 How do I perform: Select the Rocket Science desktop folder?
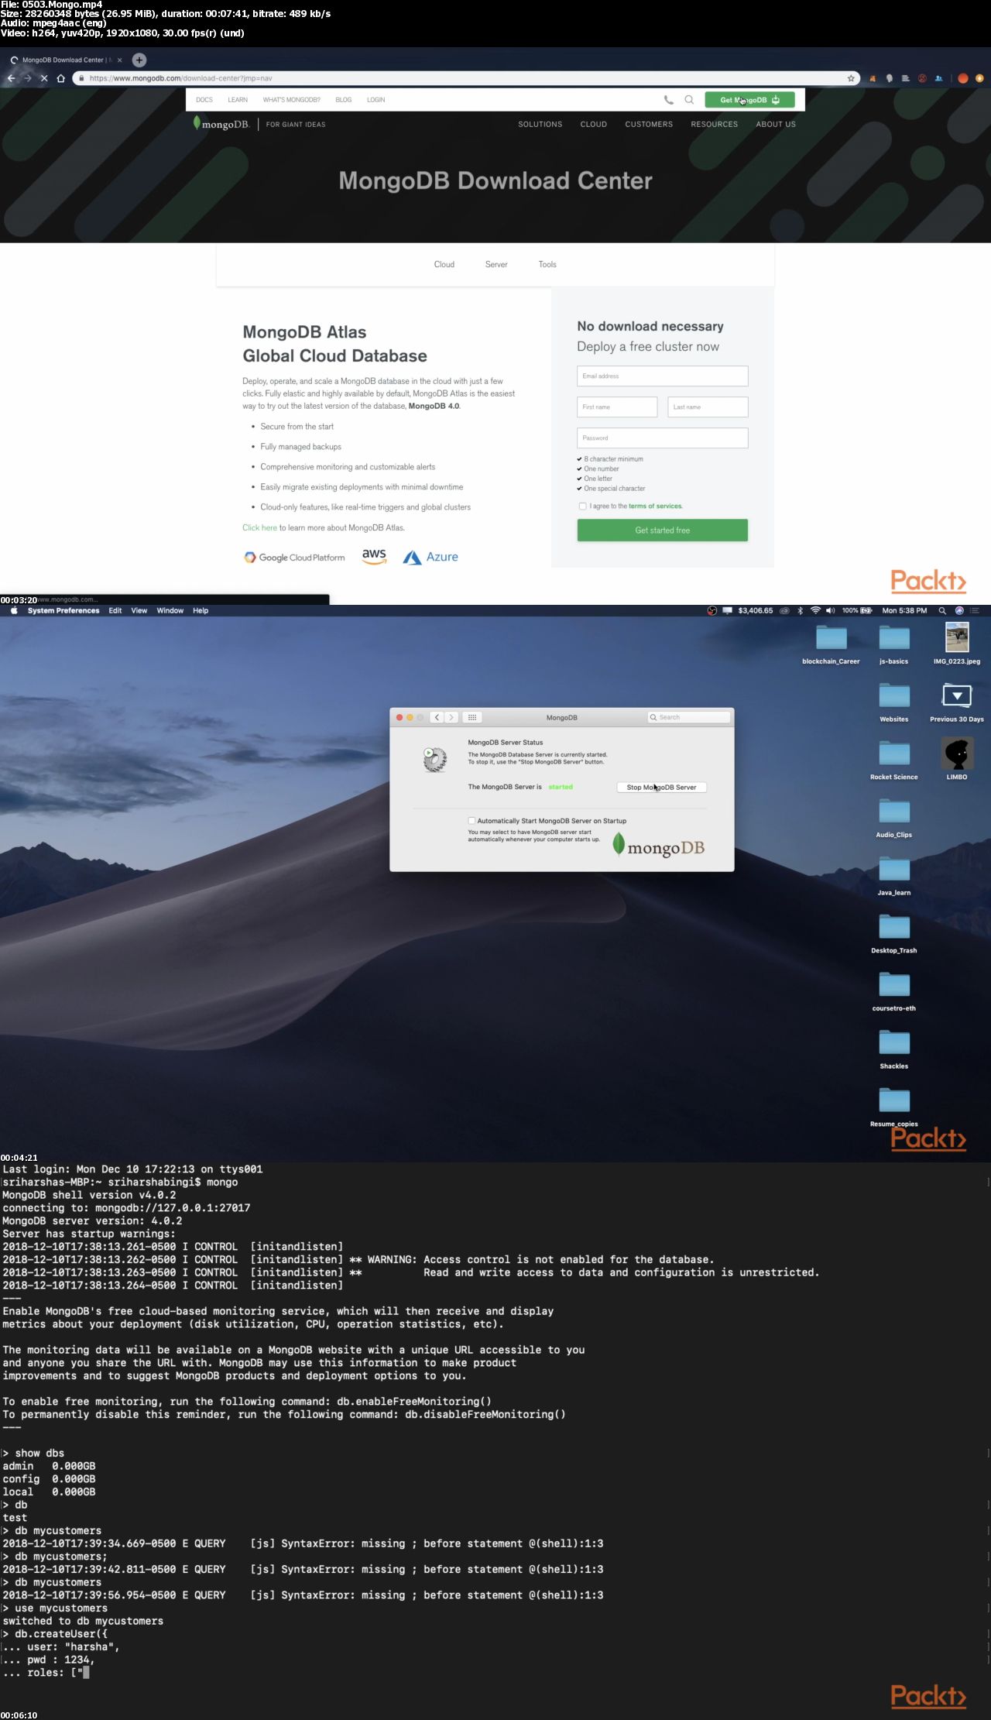[894, 760]
